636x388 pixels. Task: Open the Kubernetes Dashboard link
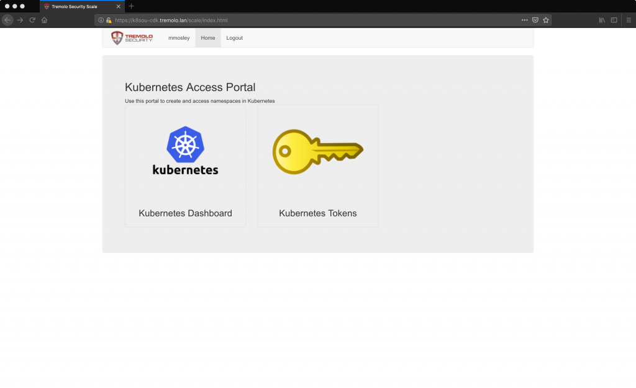(x=185, y=213)
